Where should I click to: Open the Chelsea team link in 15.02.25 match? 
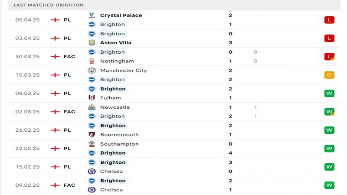pyautogui.click(x=111, y=172)
